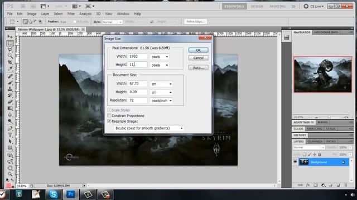357x200 pixels.
Task: Switch to the Channels tab
Action: pyautogui.click(x=315, y=141)
